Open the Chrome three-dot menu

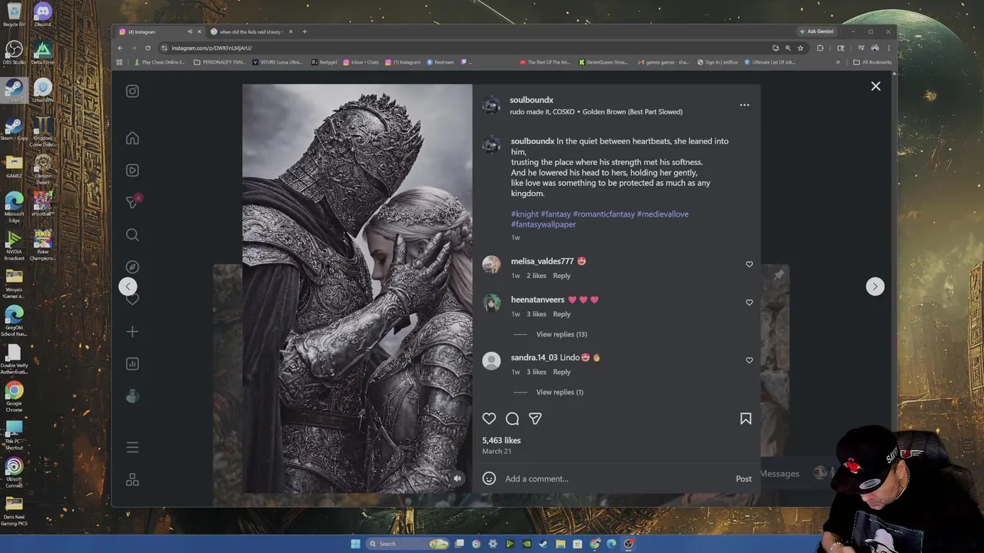[x=889, y=48]
